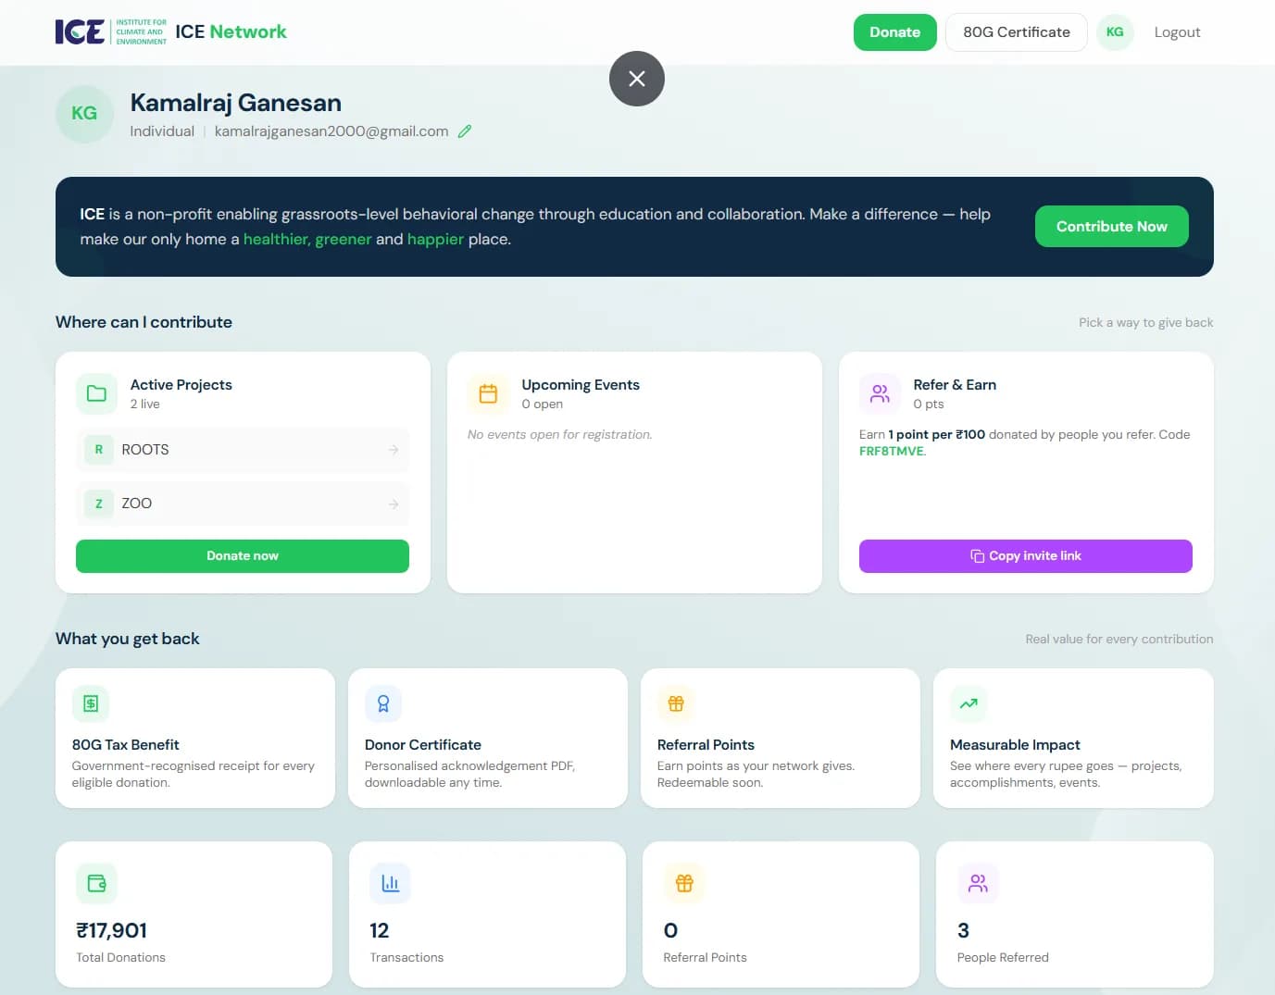The height and width of the screenshot is (995, 1275).
Task: Click the Active Projects heading
Action: (x=181, y=385)
